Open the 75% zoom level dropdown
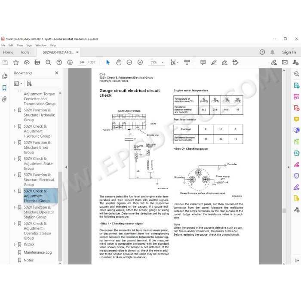 pyautogui.click(x=157, y=62)
